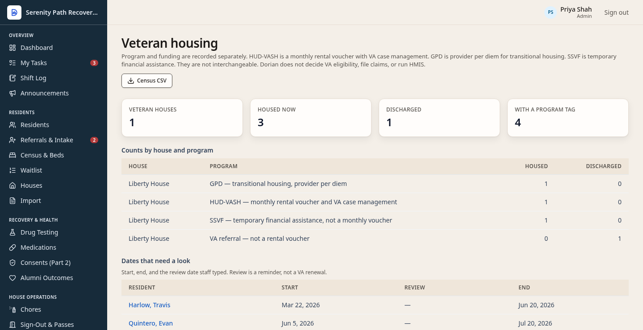Click the Waitlist ordered-list icon
Image resolution: width=643 pixels, height=330 pixels.
coord(13,170)
